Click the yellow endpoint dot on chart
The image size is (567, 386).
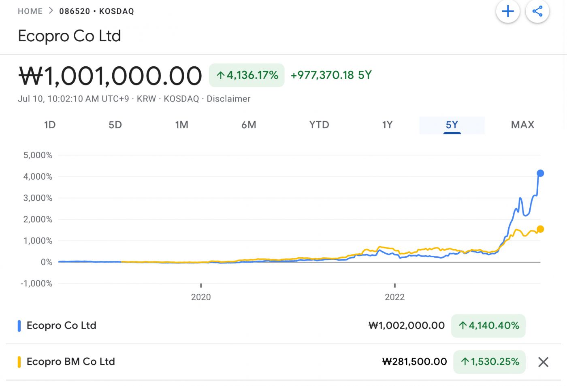click(x=540, y=229)
